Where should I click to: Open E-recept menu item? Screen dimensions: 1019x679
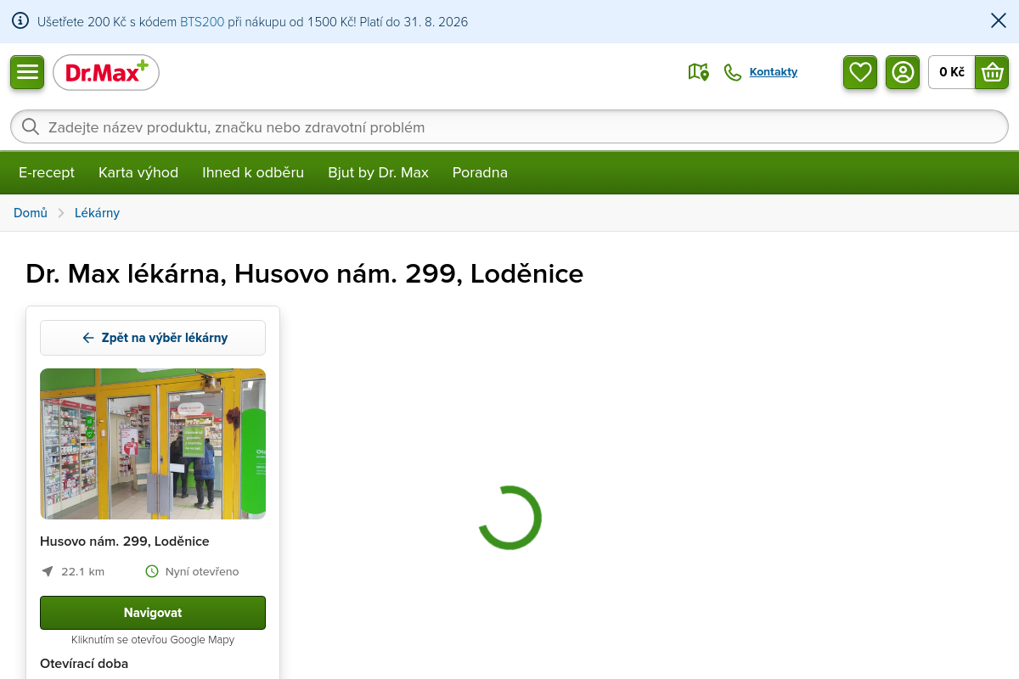tap(47, 172)
